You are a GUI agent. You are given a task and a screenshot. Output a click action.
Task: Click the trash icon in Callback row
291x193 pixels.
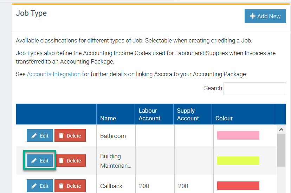pos(61,186)
